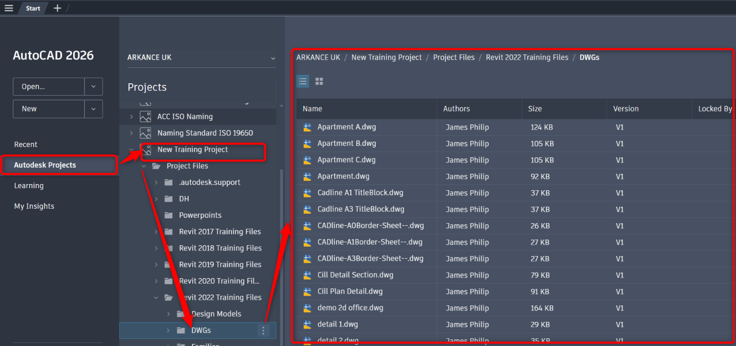736x346 pixels.
Task: Click the Naming Standard ISO 19650 project icon
Action: (145, 133)
